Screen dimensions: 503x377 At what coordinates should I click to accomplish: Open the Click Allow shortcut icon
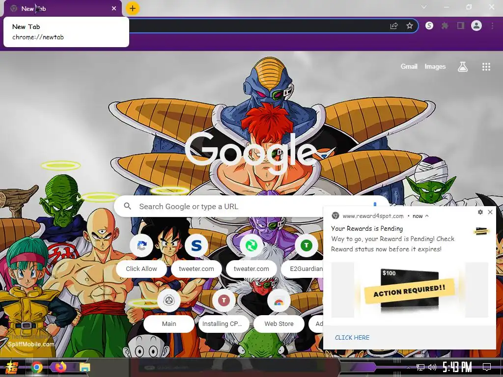(x=141, y=245)
